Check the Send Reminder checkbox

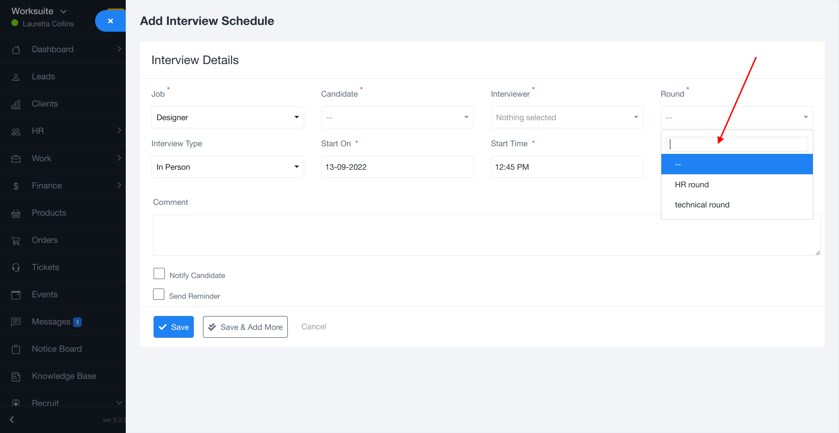tap(159, 294)
